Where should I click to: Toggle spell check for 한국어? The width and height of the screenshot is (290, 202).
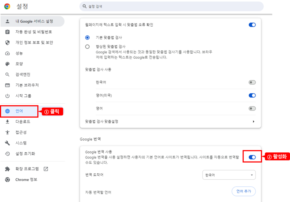[252, 82]
